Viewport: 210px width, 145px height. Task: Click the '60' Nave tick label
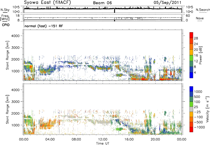coord(188,16)
